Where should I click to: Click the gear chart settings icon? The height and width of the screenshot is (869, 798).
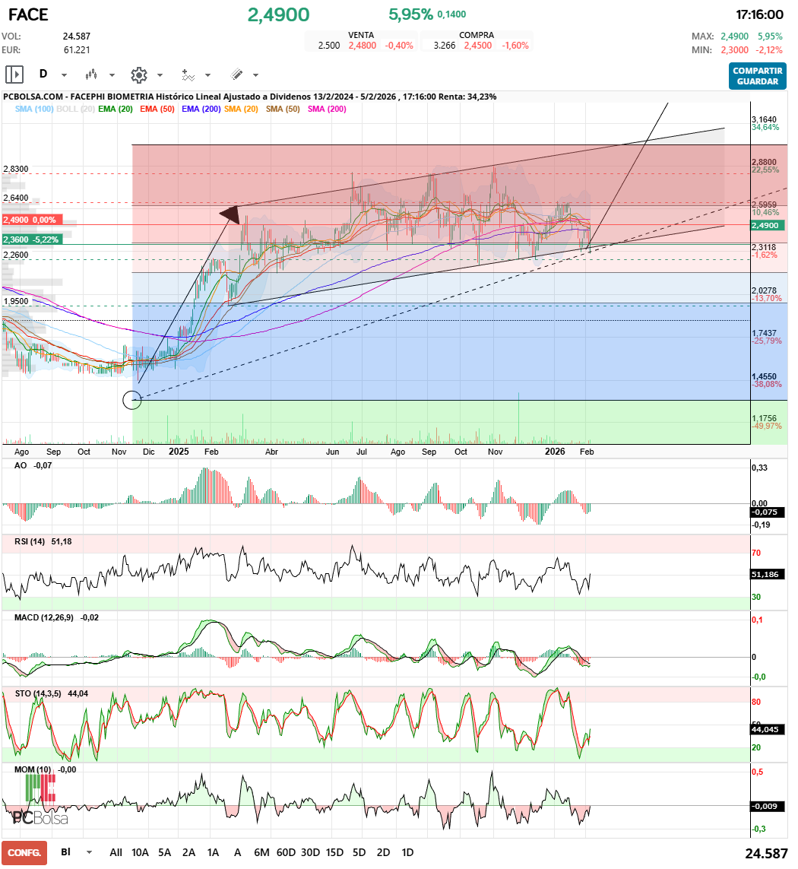138,75
